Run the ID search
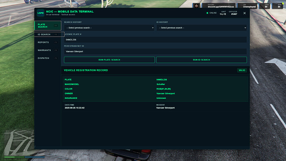This screenshot has width=286, height=161. tap(201, 60)
